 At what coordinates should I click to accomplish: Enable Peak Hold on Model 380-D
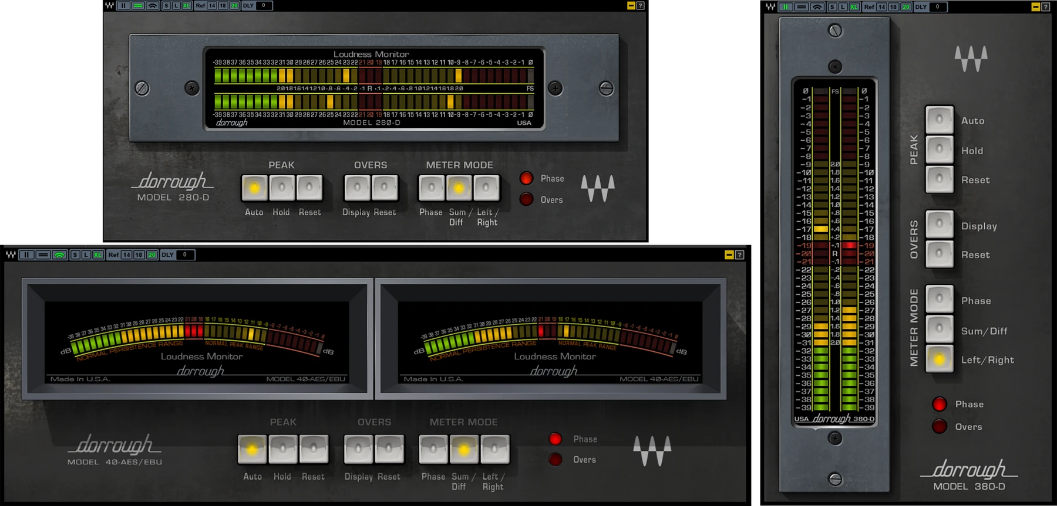click(940, 150)
